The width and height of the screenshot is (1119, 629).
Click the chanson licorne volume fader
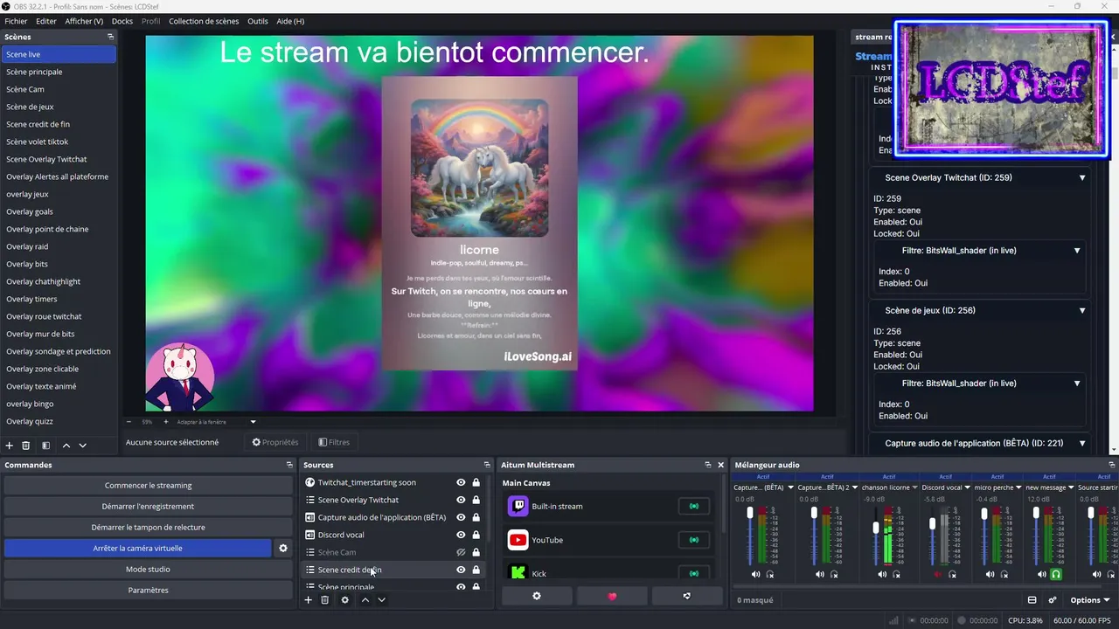tap(876, 529)
